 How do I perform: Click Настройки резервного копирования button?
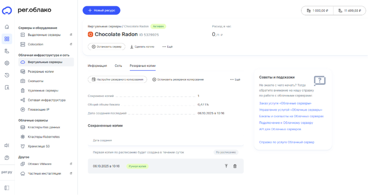[117, 79]
